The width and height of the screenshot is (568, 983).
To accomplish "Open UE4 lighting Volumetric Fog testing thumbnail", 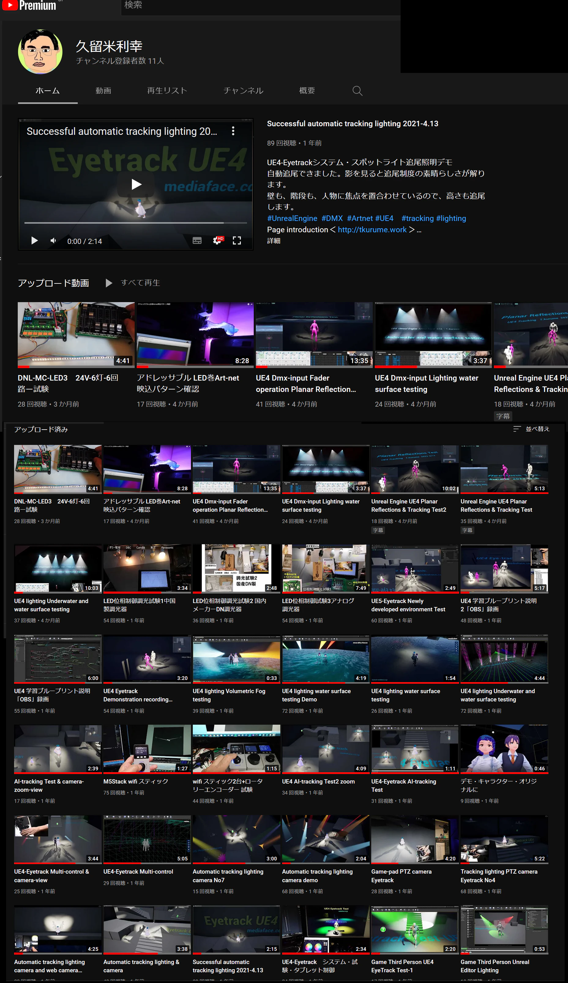I will [237, 659].
